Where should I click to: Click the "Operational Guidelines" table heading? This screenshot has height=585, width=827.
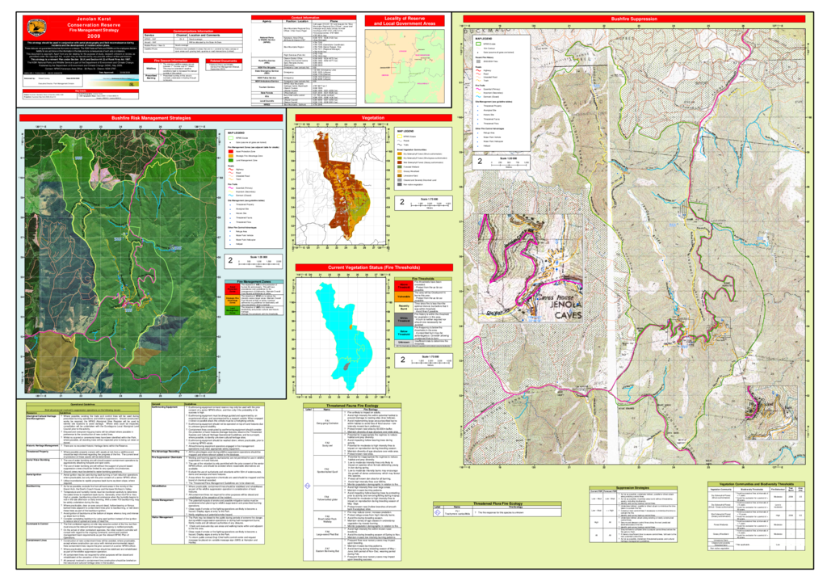coord(83,405)
